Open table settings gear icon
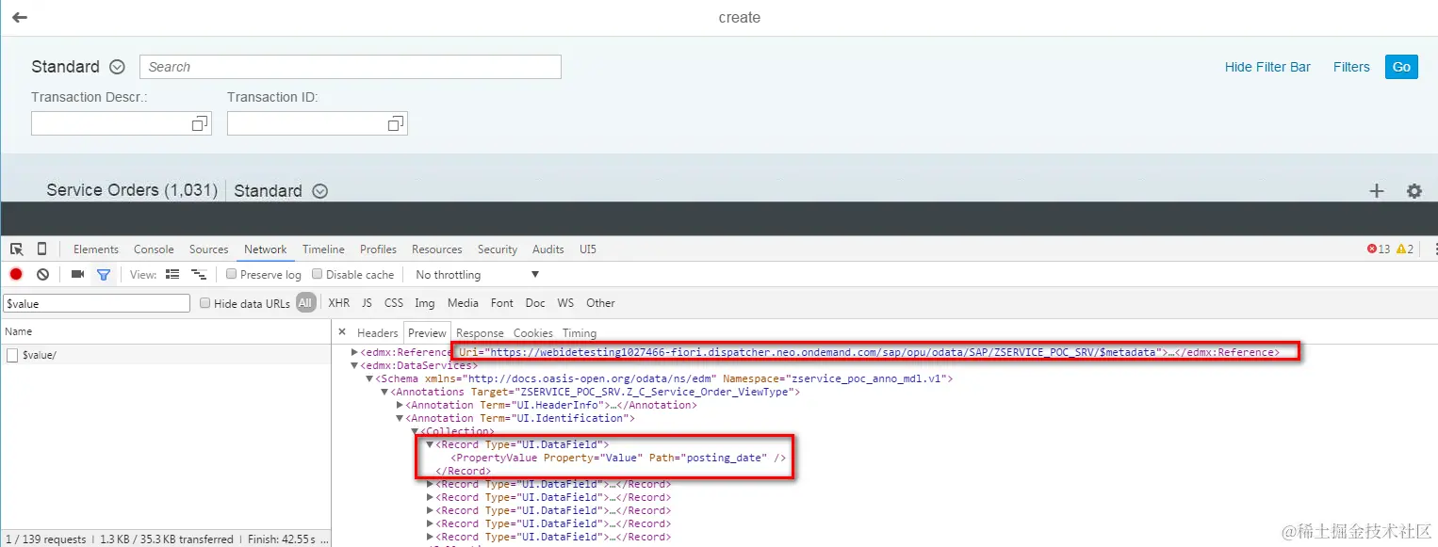Viewport: 1438px width, 547px height. (x=1414, y=191)
